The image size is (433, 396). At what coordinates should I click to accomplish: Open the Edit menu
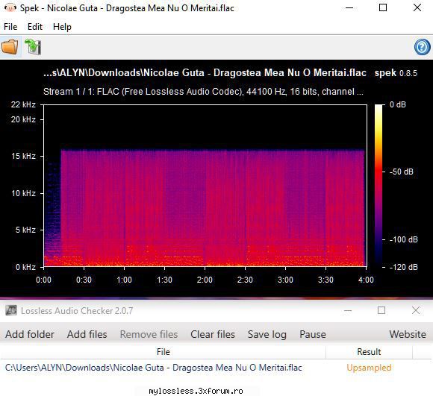(x=35, y=27)
